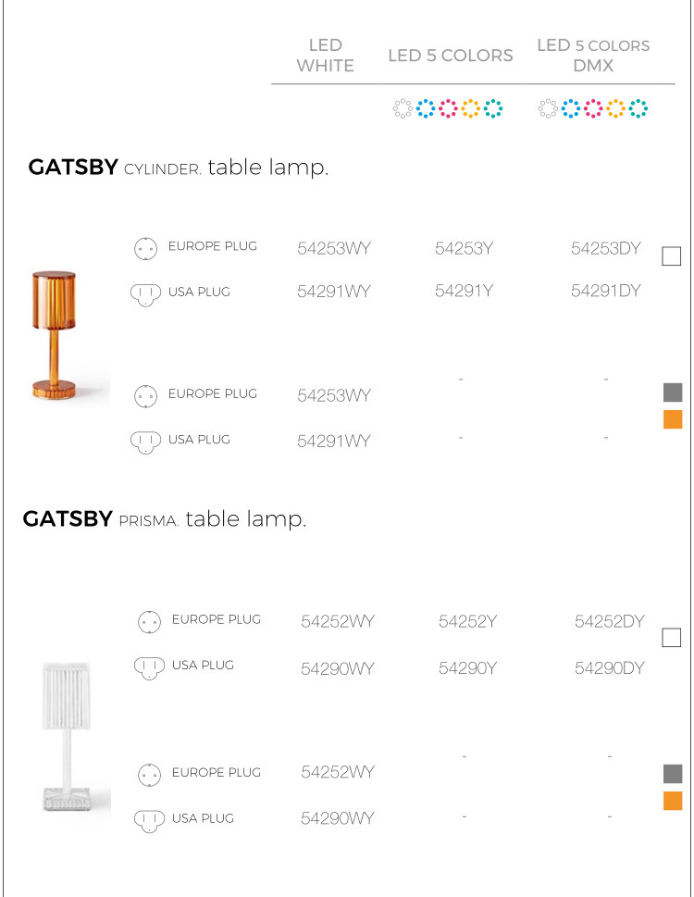
Task: Pick the orange swatch in the Cylinder section
Action: click(x=673, y=419)
